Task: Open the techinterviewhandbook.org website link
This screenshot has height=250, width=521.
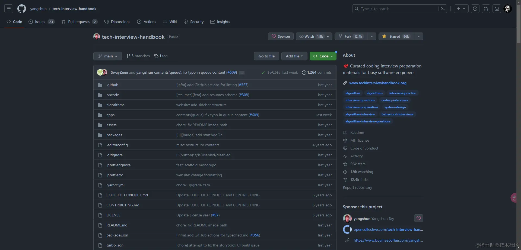Action: click(378, 83)
